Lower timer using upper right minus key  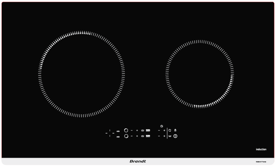coord(159,130)
